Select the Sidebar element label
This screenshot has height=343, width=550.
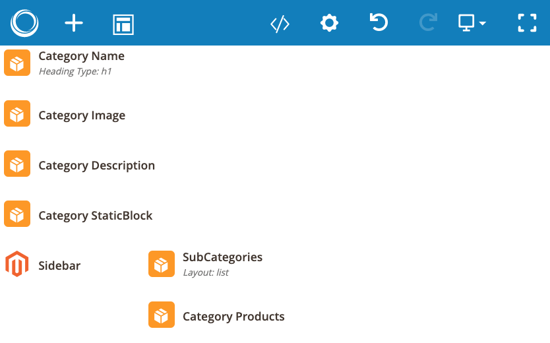59,266
